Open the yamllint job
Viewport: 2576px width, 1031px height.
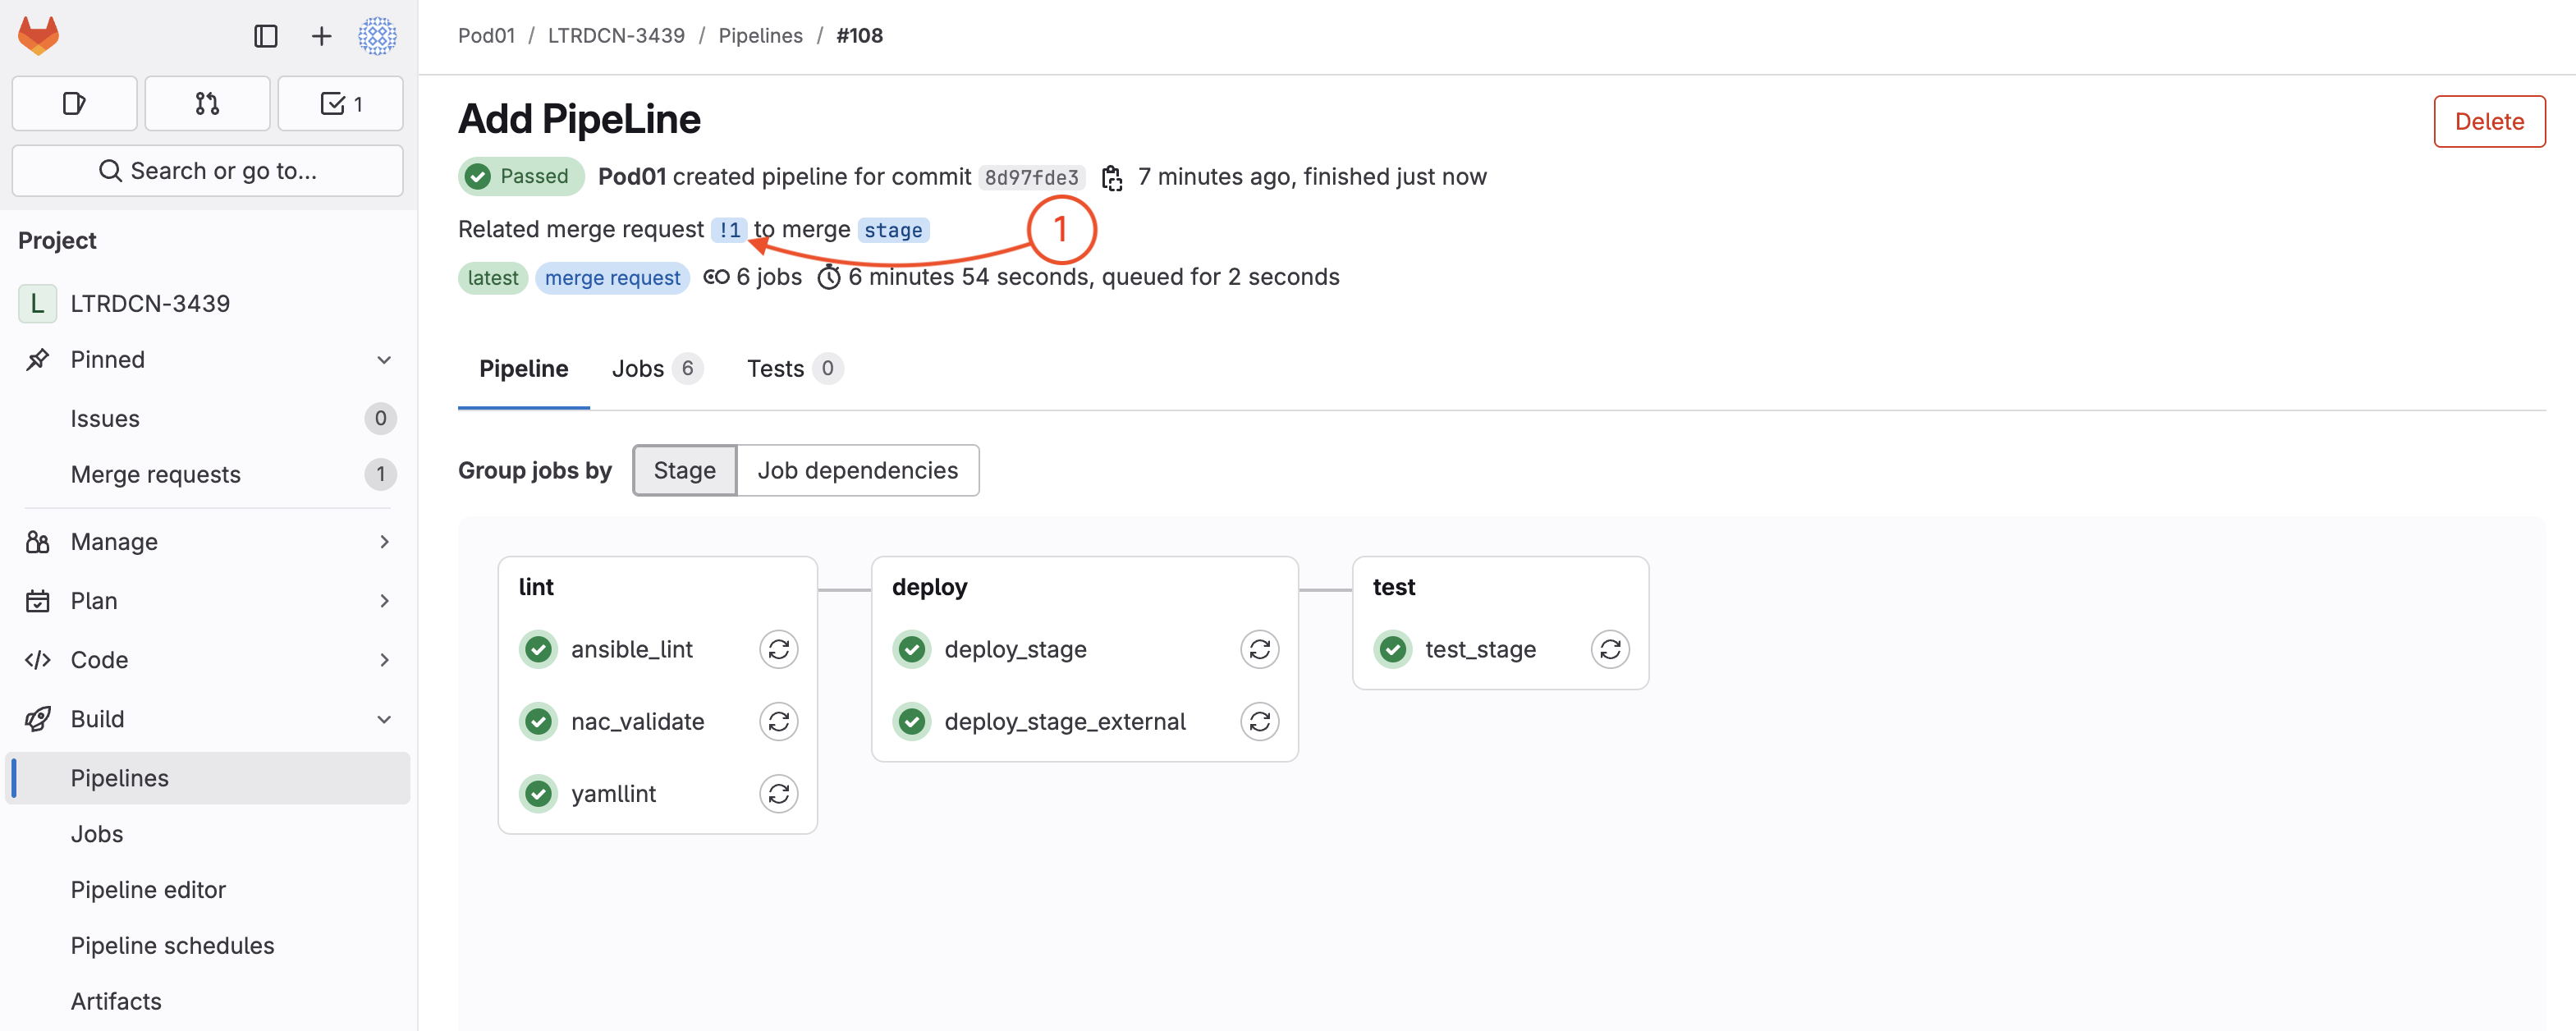[x=614, y=793]
